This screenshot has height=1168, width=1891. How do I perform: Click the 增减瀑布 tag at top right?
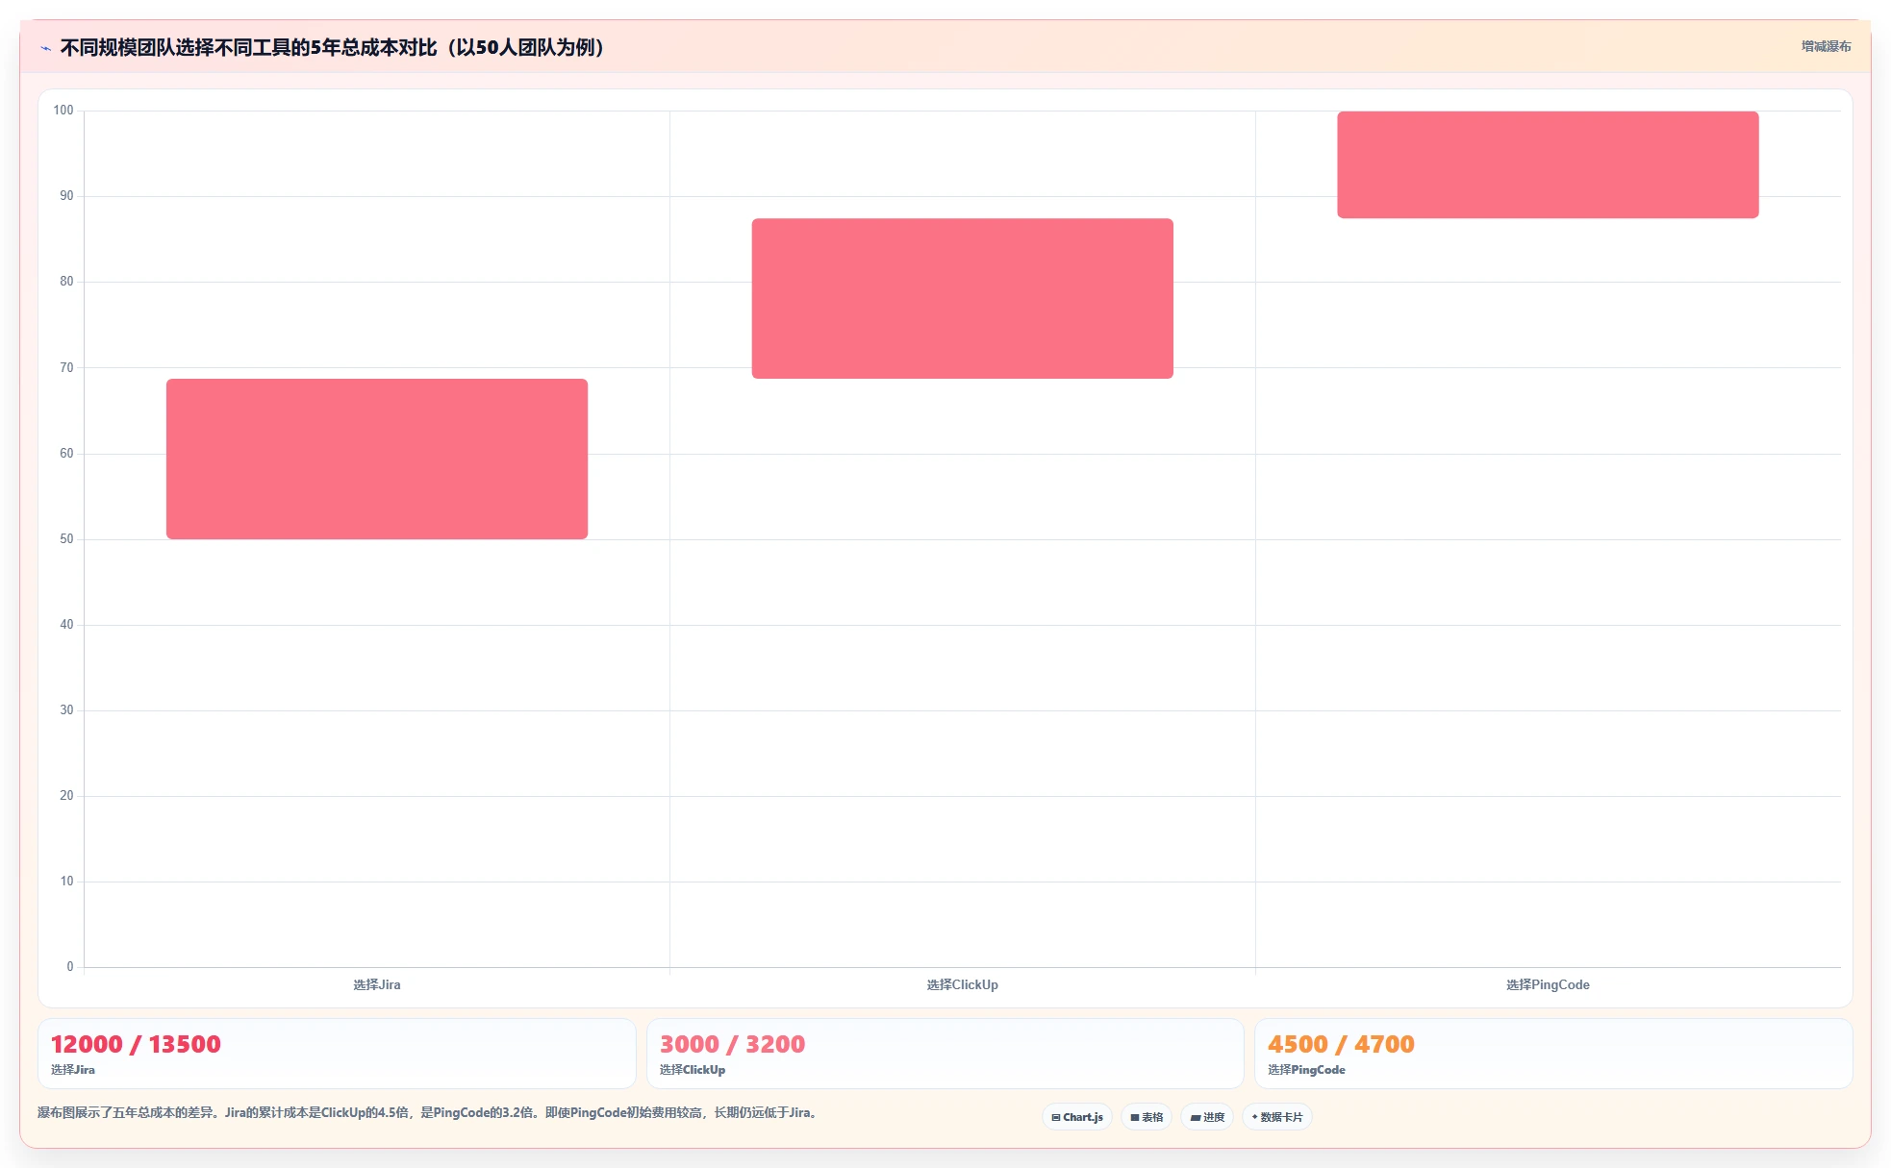pos(1826,46)
